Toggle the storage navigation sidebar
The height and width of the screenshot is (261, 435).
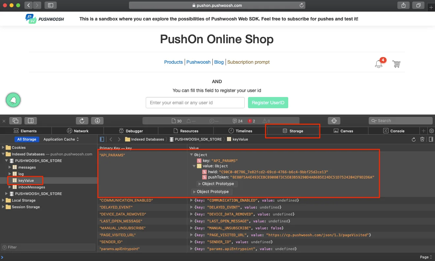[102, 139]
